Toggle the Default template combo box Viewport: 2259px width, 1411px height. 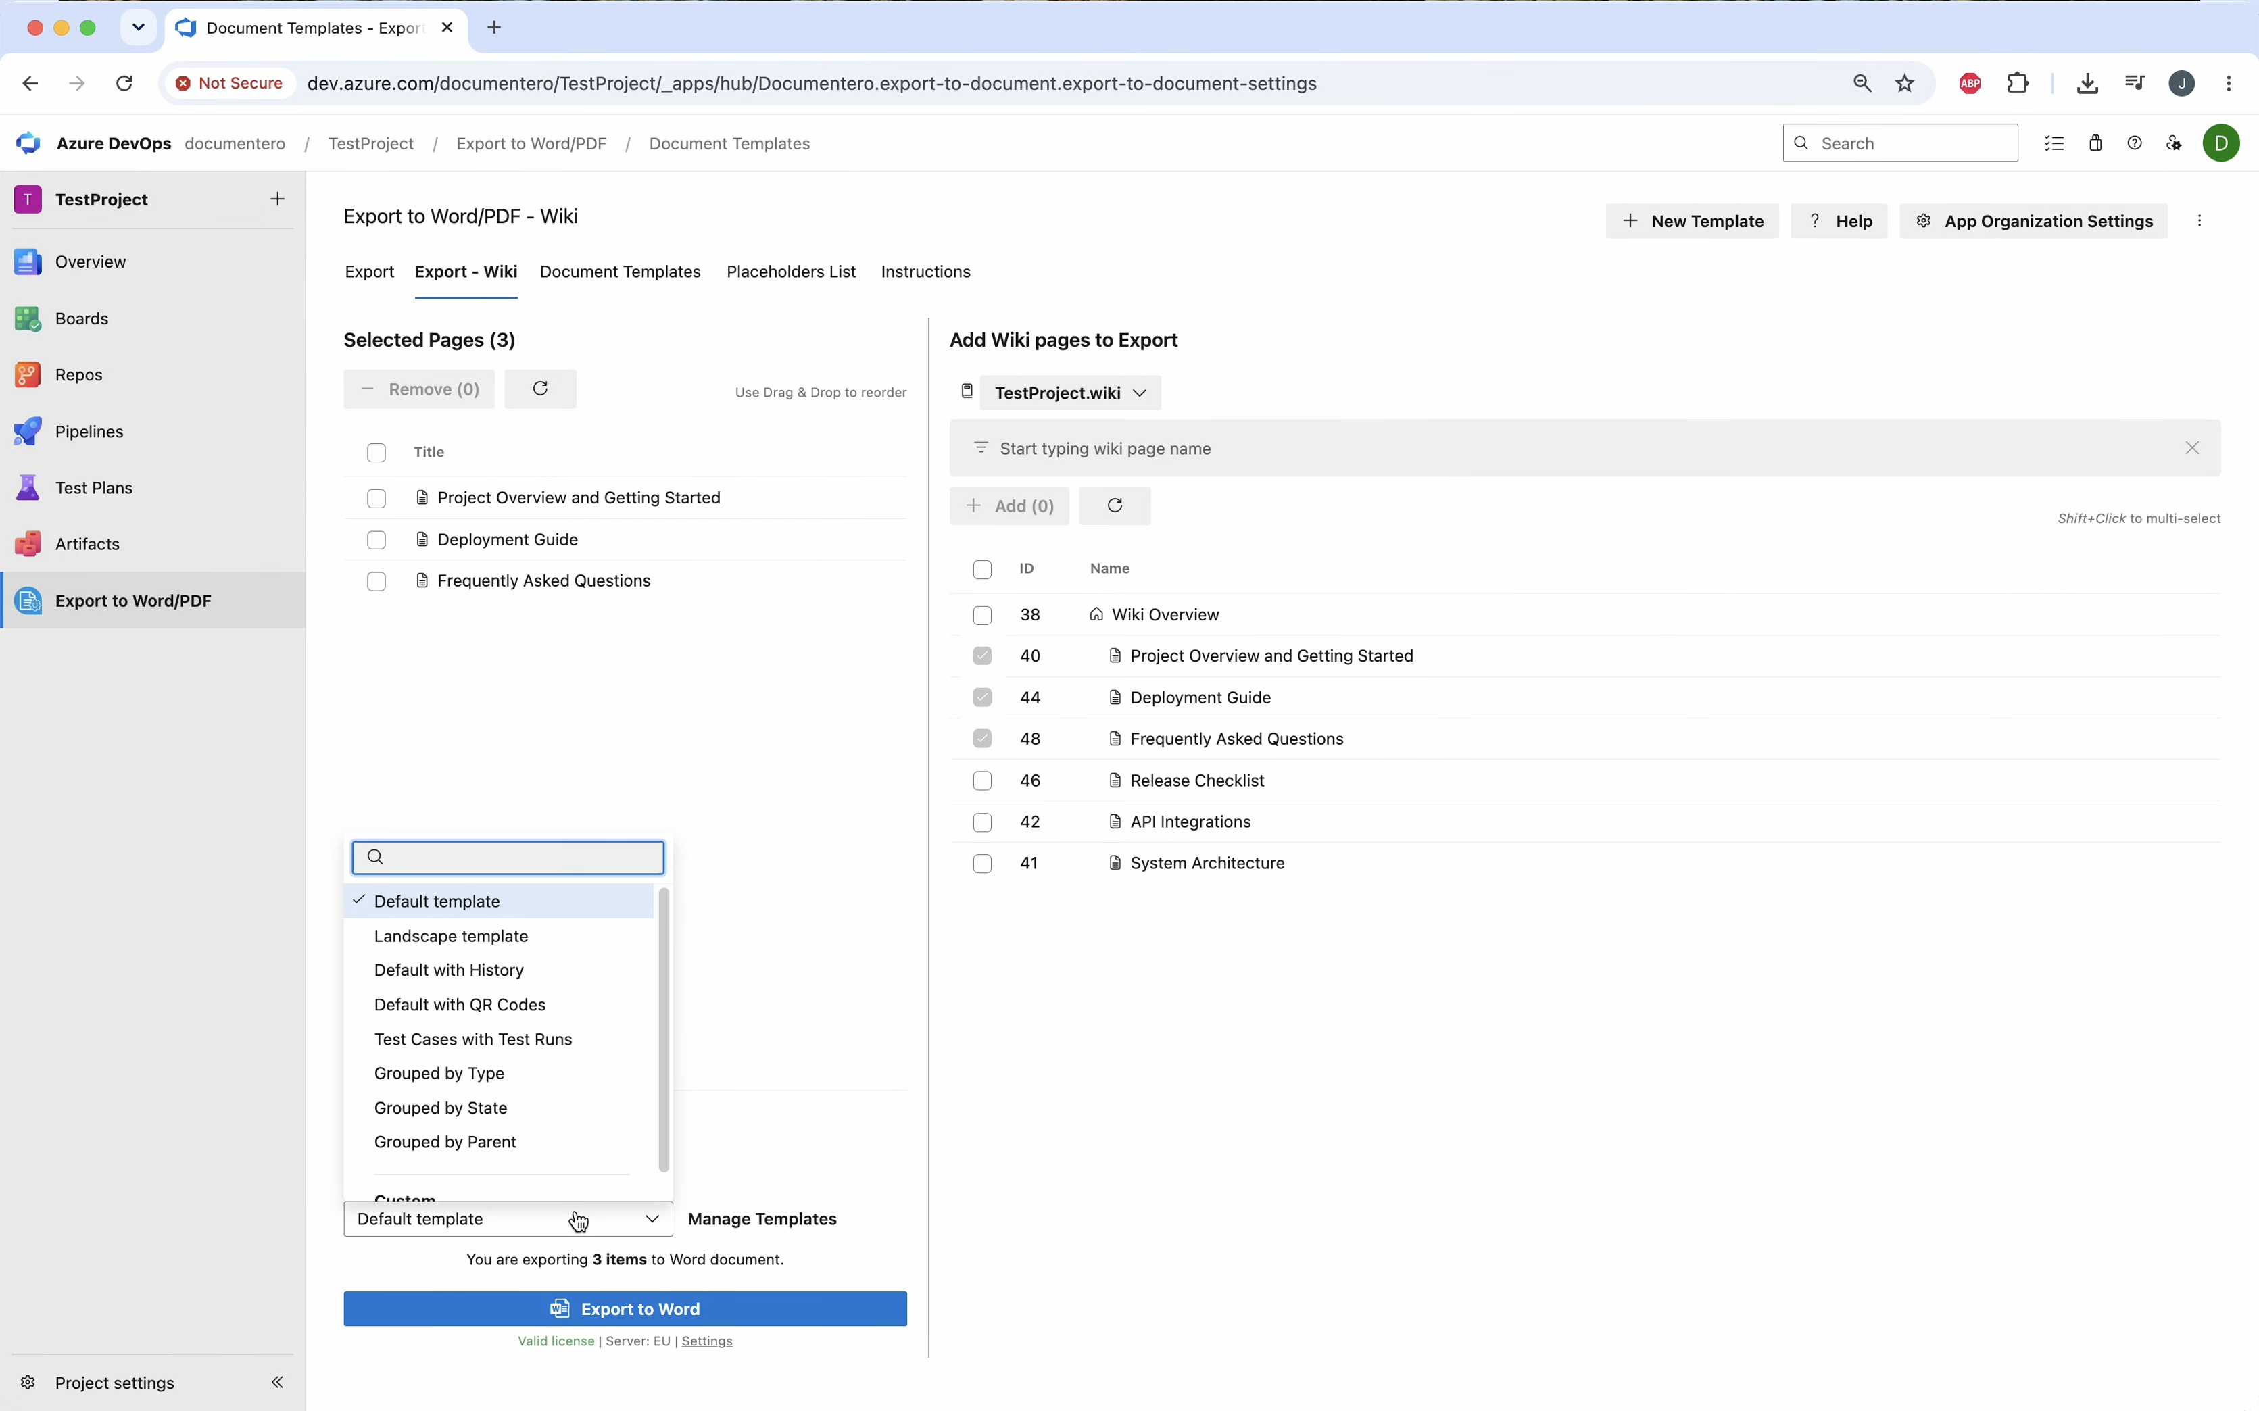pos(508,1219)
